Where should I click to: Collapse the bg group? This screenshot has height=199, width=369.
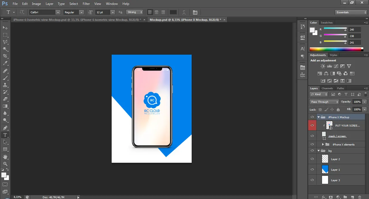[x=319, y=151]
